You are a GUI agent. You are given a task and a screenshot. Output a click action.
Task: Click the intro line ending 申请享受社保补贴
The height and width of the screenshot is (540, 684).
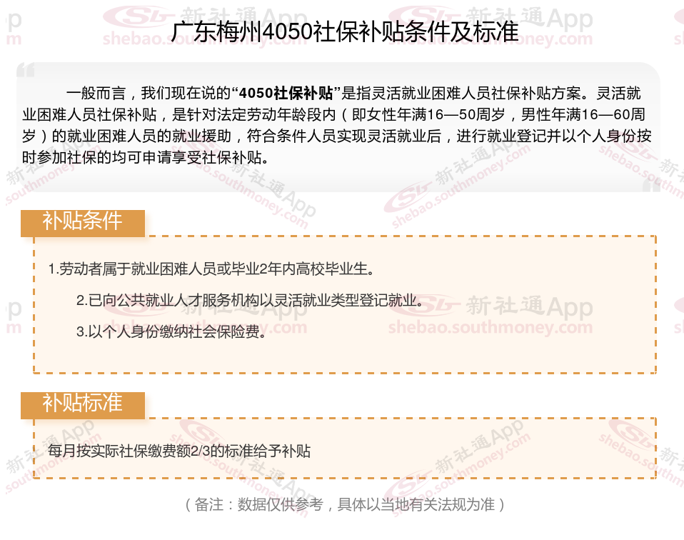coord(146,157)
